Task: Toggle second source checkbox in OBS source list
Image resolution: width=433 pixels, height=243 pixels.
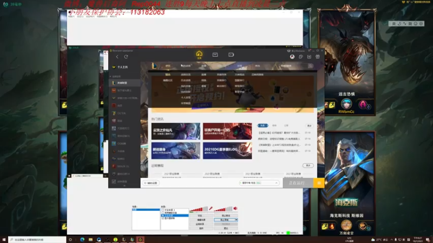Action: pos(163,213)
